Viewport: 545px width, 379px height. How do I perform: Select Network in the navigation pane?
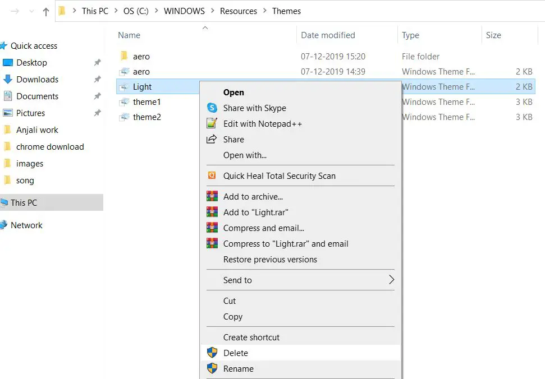[26, 225]
